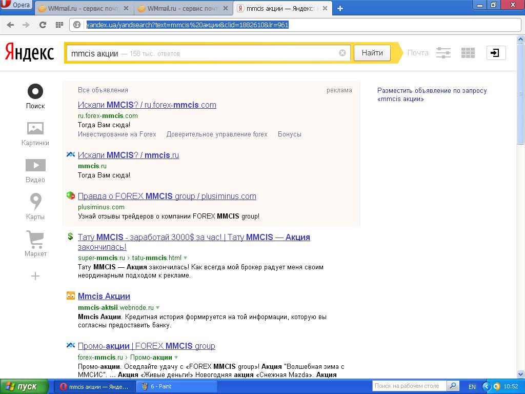Click the login arrow icon
Image resolution: width=525 pixels, height=394 pixels.
pos(496,53)
